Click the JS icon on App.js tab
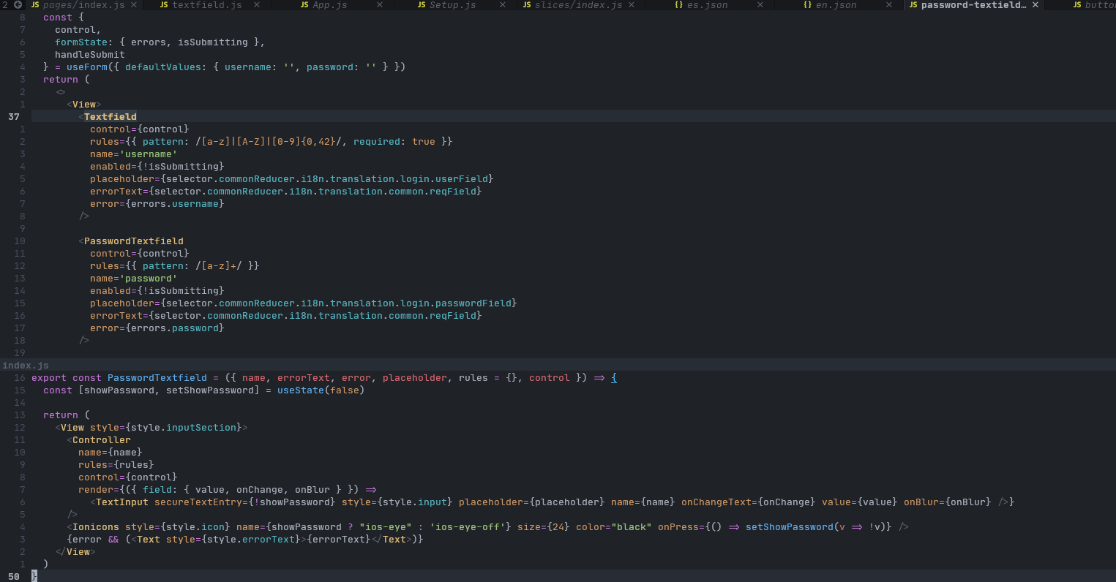This screenshot has width=1116, height=582. tap(304, 5)
